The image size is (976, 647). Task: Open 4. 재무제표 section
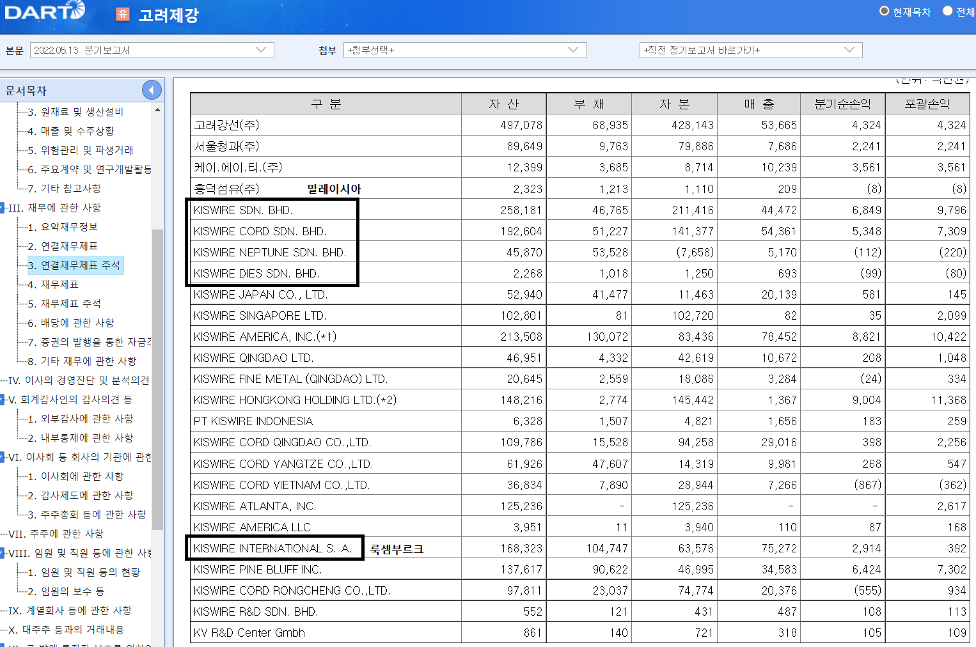53,285
